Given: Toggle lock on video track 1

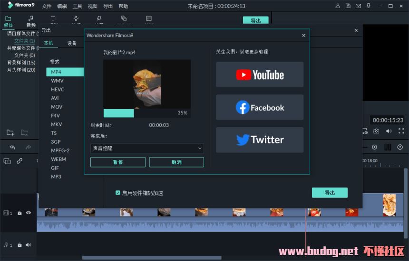Looking at the screenshot, I should [x=19, y=213].
